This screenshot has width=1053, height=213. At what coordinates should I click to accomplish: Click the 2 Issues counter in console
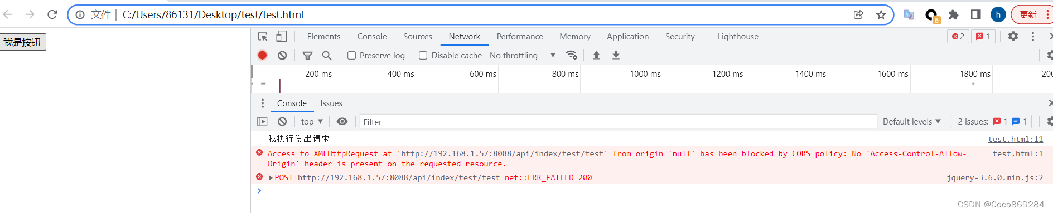tap(991, 122)
